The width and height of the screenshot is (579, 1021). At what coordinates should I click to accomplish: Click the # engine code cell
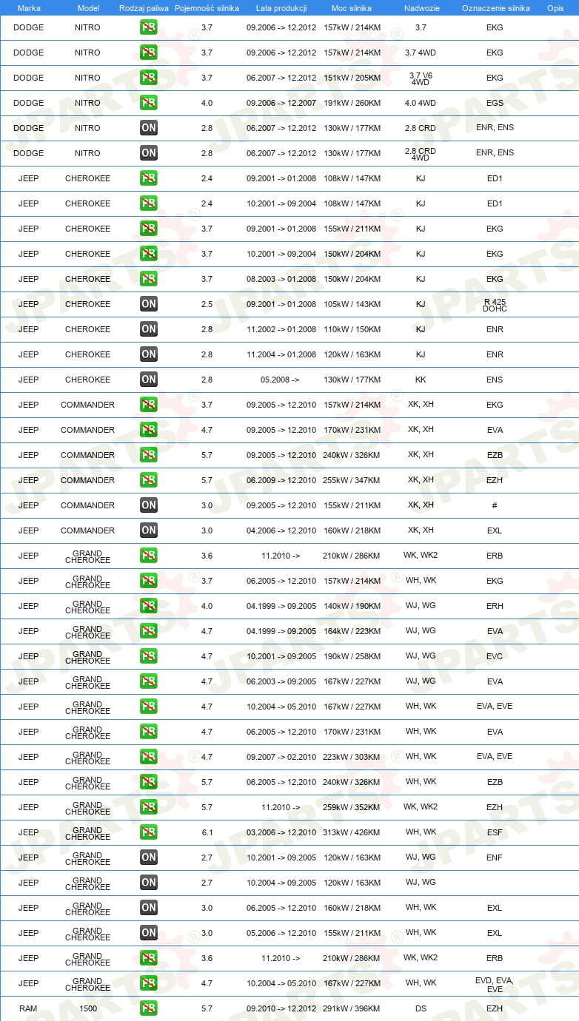click(495, 505)
